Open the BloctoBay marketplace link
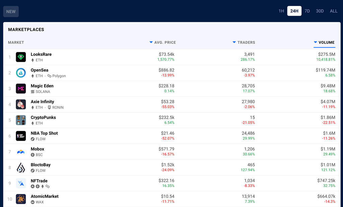Viewport: 343px width, 207px height. 41,165
